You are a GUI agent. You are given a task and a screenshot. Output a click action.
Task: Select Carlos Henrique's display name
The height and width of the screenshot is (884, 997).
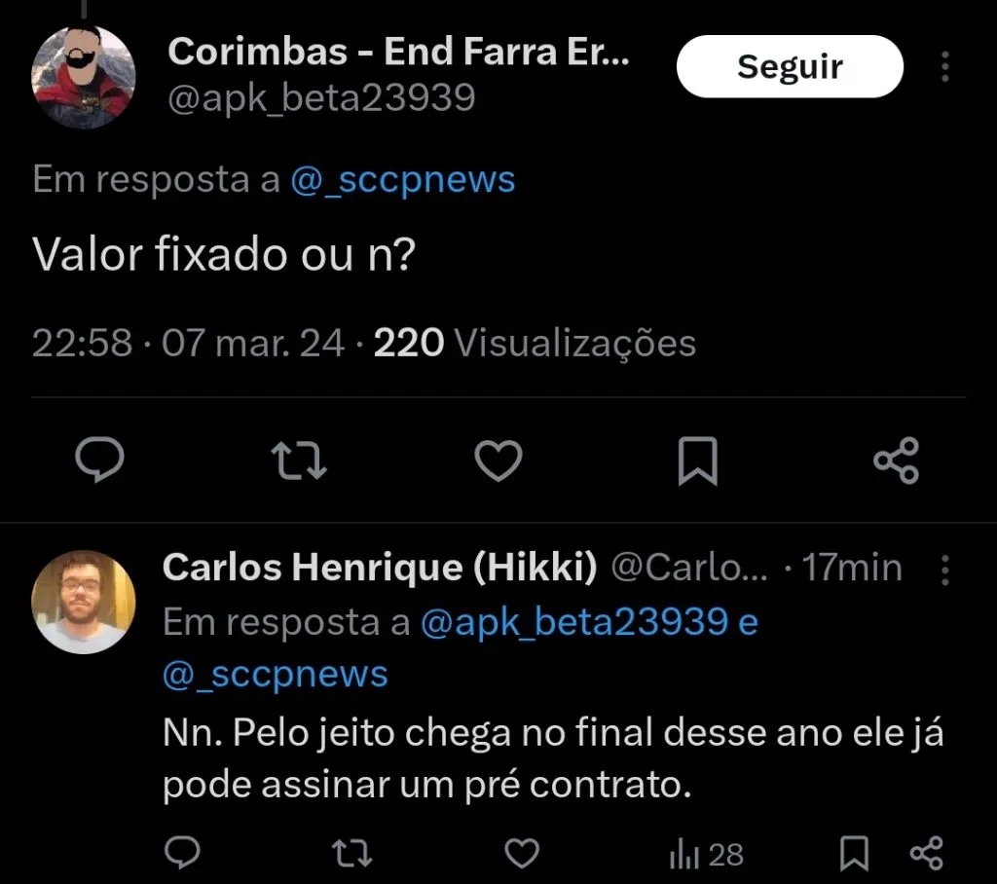coord(380,568)
